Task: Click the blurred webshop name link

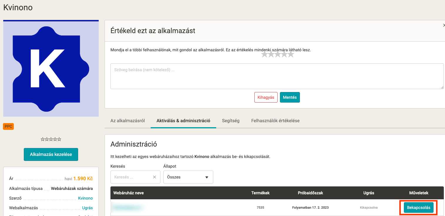Action: (127, 208)
